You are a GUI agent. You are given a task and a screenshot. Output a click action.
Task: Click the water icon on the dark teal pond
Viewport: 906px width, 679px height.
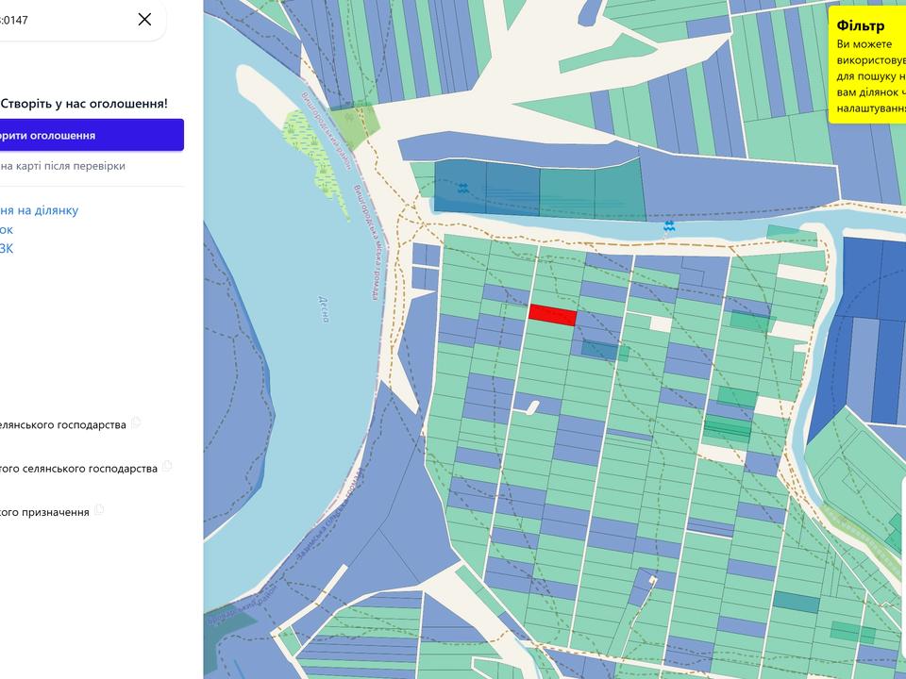(x=462, y=188)
